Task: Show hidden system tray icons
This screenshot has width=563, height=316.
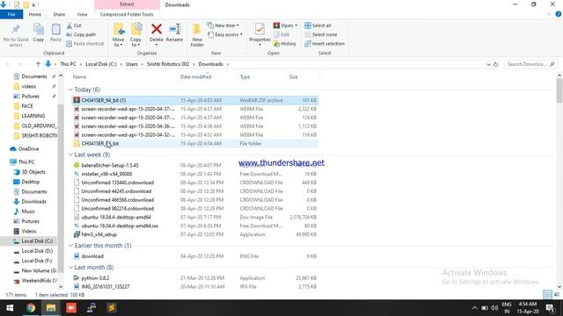Action: click(475, 308)
